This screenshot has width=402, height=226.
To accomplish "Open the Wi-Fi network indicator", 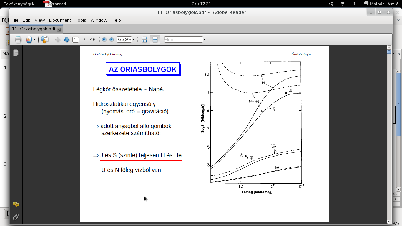I will [x=343, y=4].
